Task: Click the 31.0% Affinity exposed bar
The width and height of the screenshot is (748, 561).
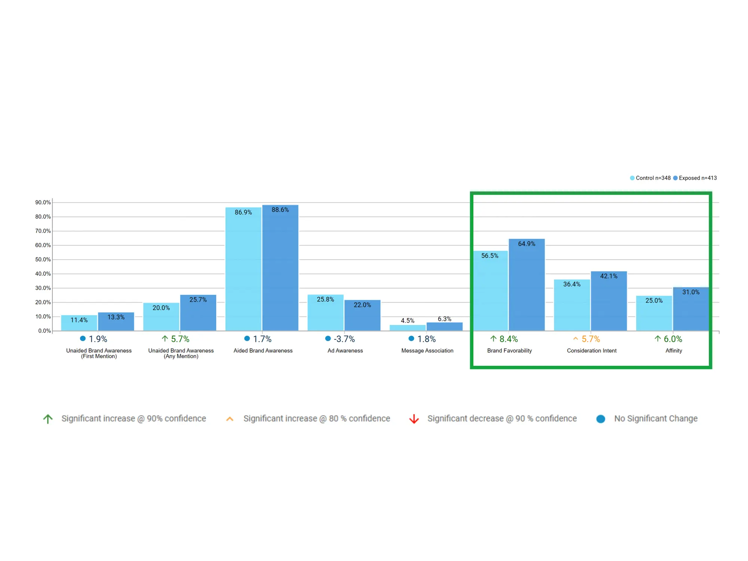Action: (690, 309)
